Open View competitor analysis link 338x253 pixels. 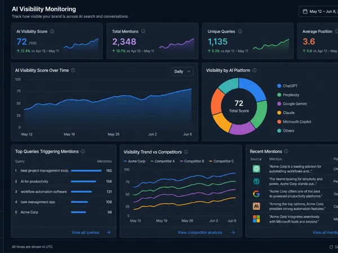click(200, 233)
